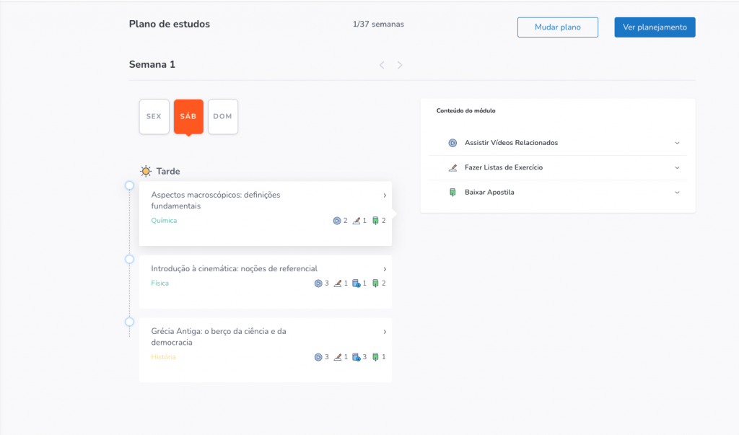Click video icon on História card

[x=318, y=357]
